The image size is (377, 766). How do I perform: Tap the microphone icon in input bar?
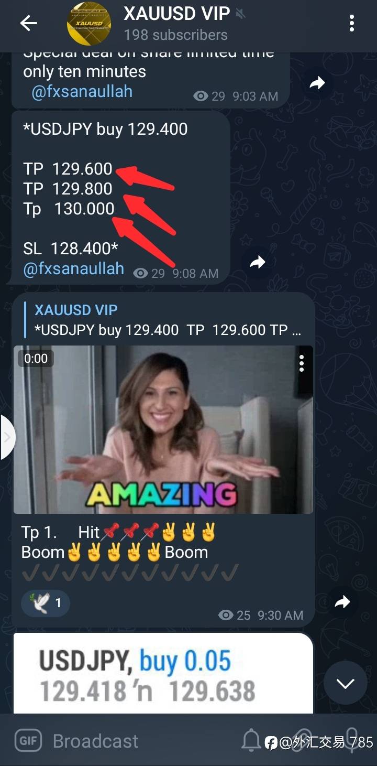(x=351, y=740)
